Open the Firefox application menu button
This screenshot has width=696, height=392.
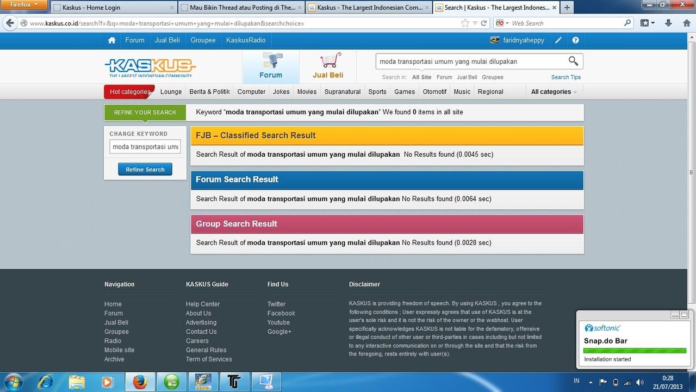tap(24, 4)
